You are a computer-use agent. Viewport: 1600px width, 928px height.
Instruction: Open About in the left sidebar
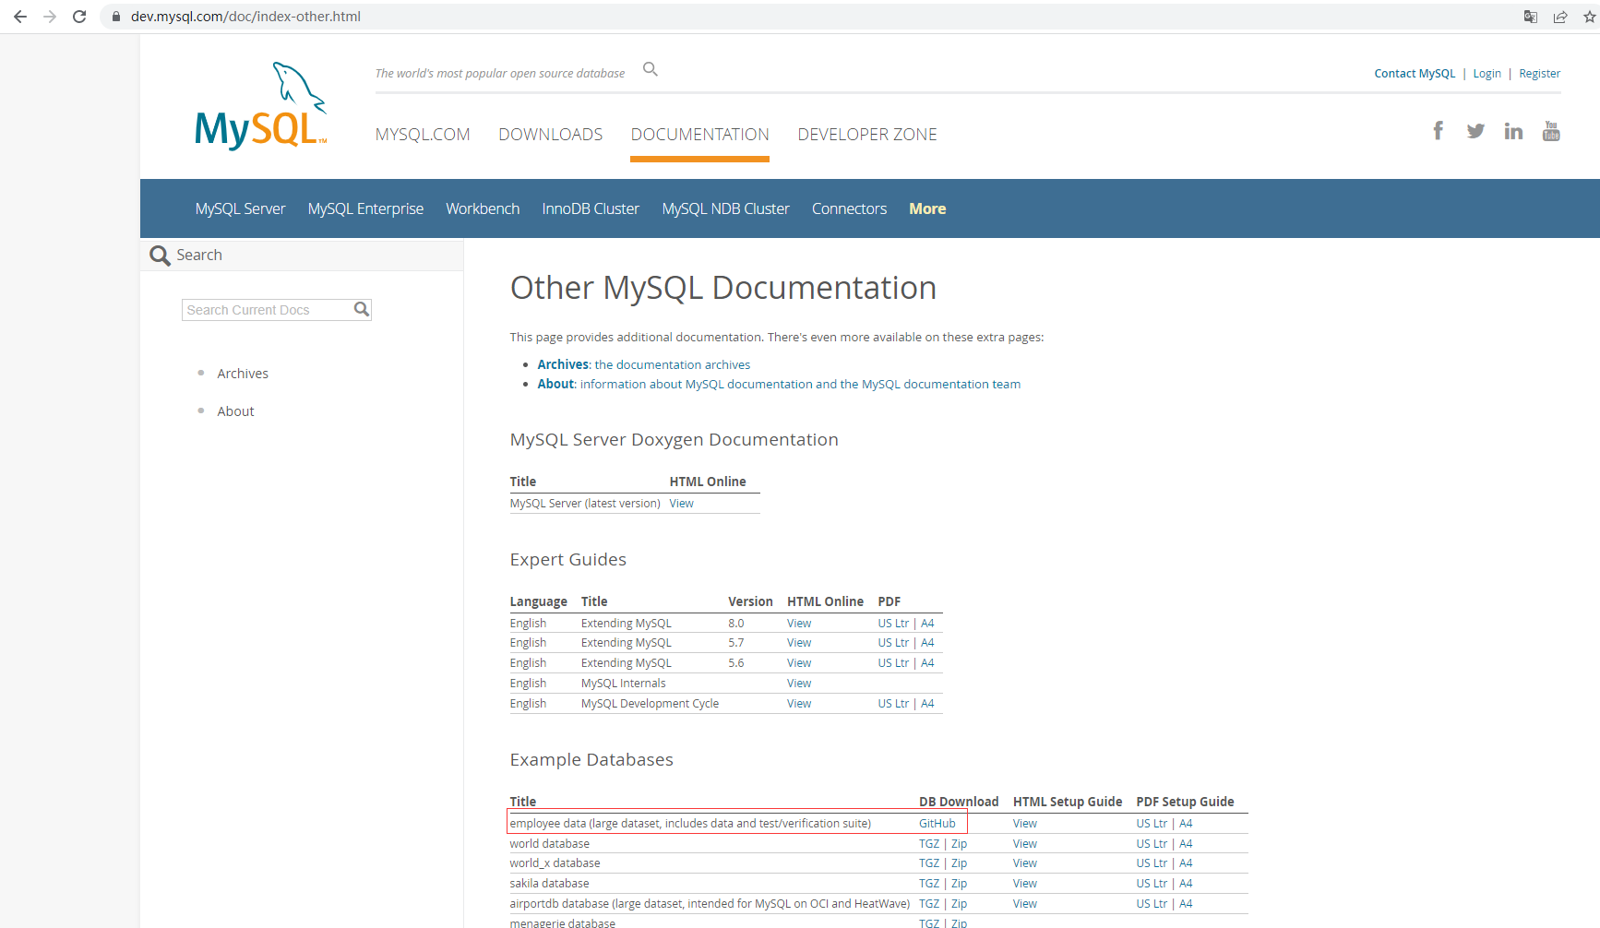click(x=235, y=411)
